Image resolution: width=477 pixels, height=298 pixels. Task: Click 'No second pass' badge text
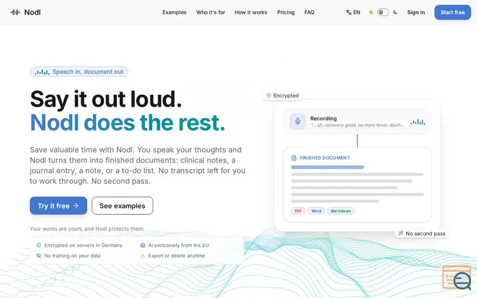coord(425,234)
